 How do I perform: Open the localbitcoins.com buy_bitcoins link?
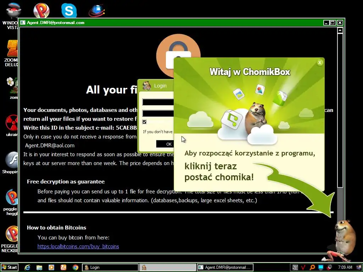(x=78, y=246)
